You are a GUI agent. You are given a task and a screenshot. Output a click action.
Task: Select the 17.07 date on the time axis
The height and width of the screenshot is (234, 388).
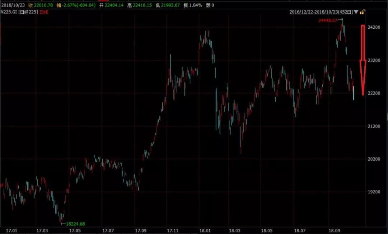(108, 230)
